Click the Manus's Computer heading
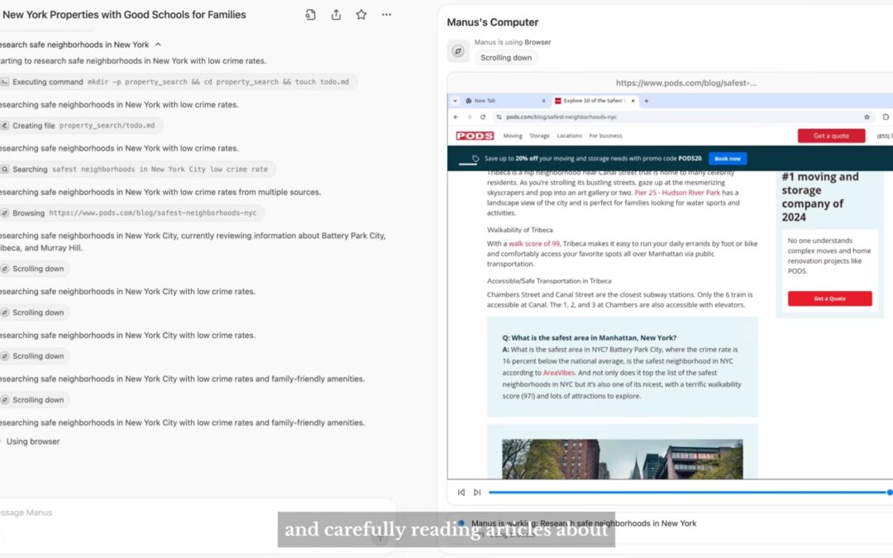The width and height of the screenshot is (893, 558). (x=493, y=22)
